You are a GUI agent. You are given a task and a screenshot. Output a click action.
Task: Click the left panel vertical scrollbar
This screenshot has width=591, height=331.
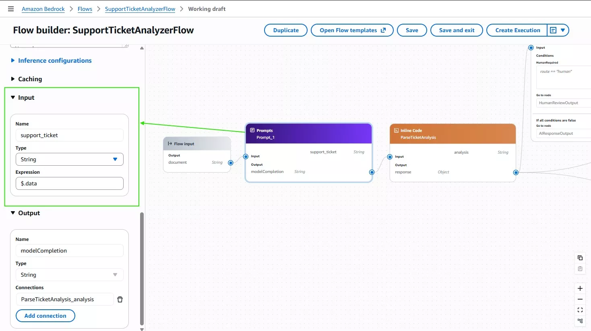(142, 269)
